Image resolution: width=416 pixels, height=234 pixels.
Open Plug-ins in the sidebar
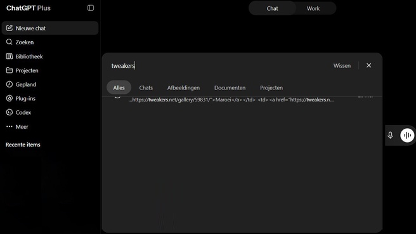(x=50, y=98)
